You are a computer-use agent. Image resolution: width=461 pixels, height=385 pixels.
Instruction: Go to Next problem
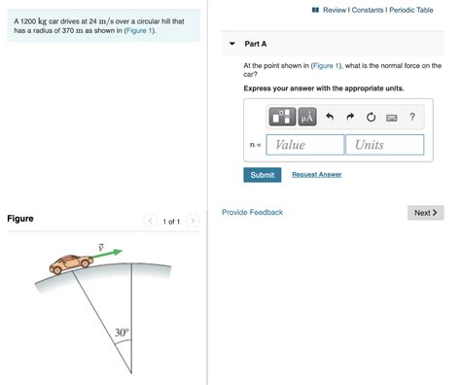point(426,213)
